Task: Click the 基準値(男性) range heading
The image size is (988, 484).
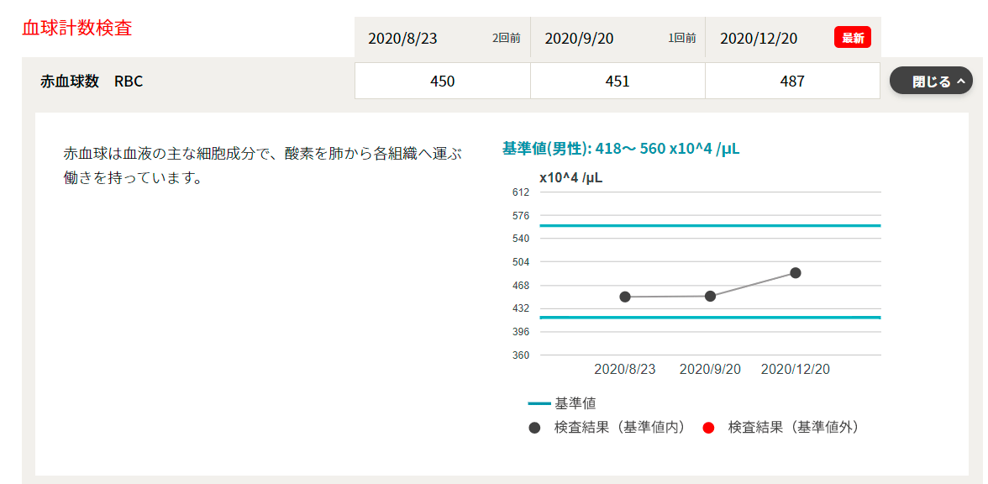Action: coord(621,149)
